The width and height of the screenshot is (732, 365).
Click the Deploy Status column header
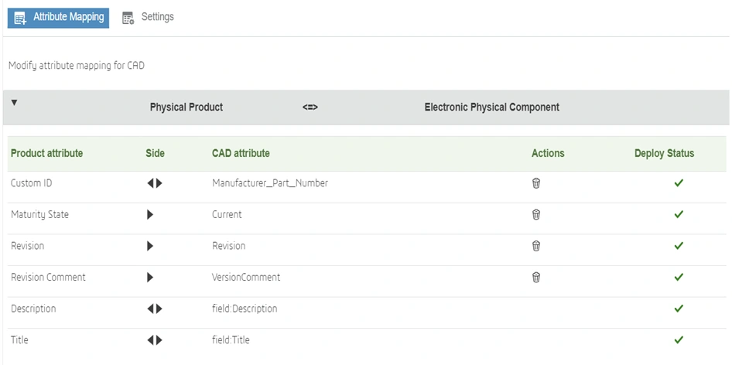(x=664, y=153)
